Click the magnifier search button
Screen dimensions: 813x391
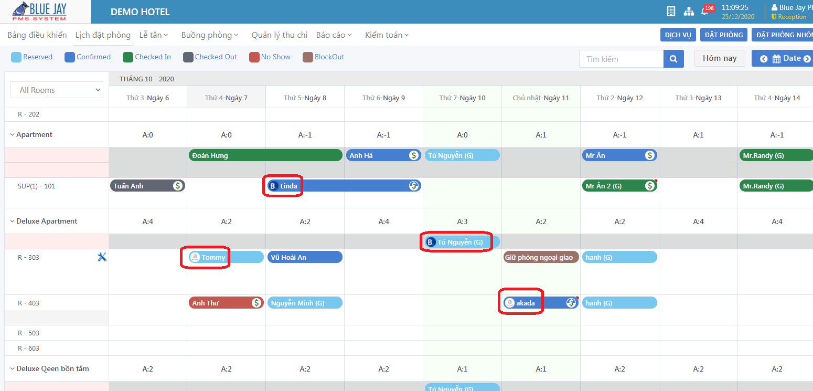(x=673, y=59)
